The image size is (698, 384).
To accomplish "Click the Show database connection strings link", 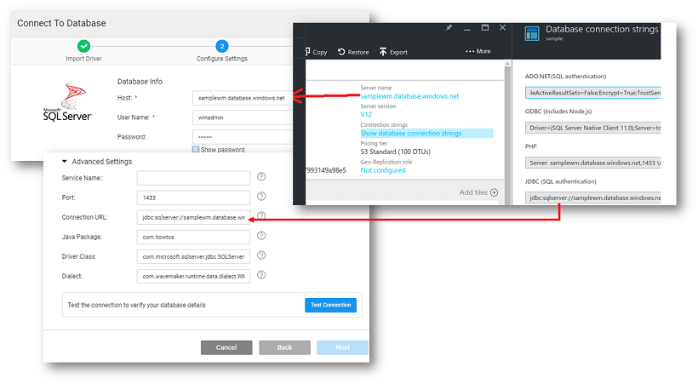I will (411, 133).
